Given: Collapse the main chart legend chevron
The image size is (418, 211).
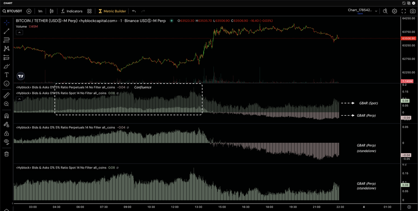Looking at the screenshot, I should [20, 32].
